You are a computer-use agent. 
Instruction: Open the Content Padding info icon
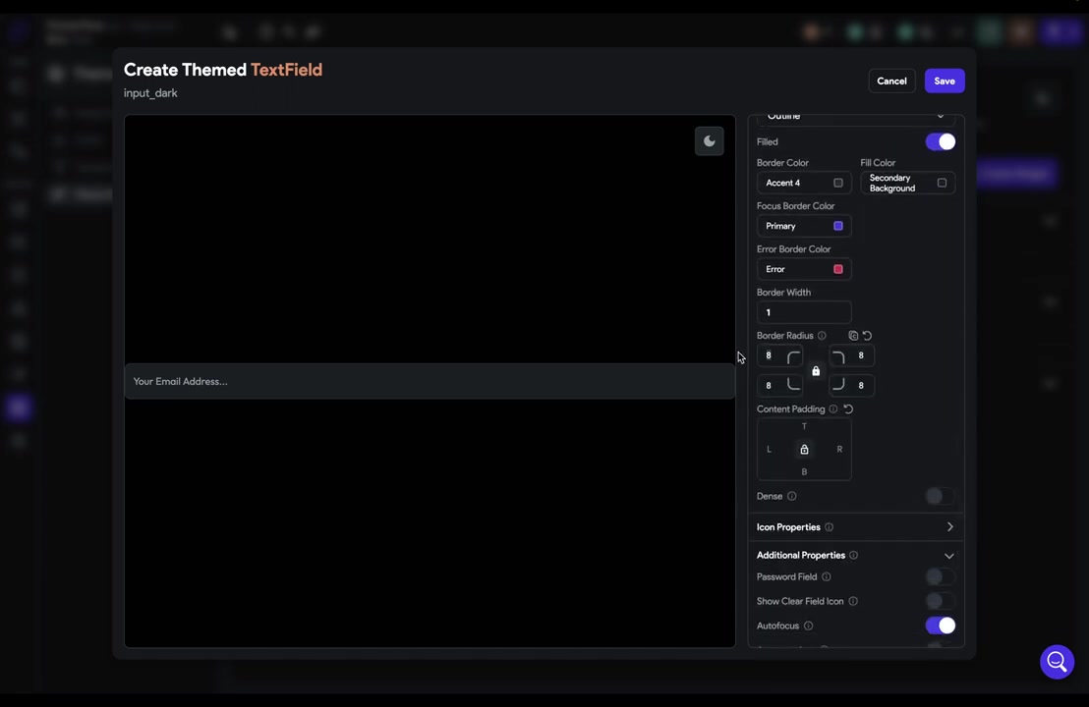click(833, 409)
